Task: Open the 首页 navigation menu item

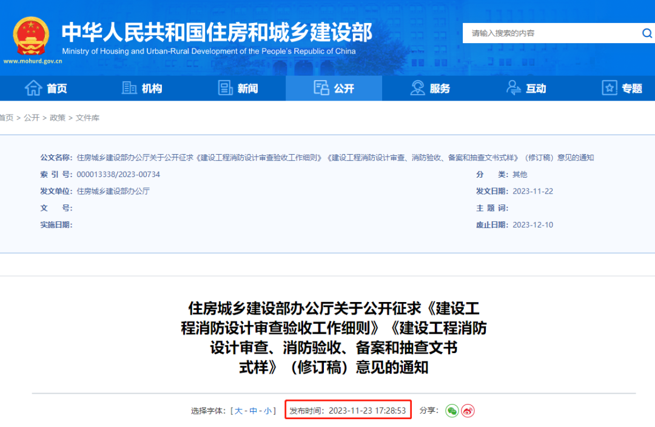Action: point(56,87)
